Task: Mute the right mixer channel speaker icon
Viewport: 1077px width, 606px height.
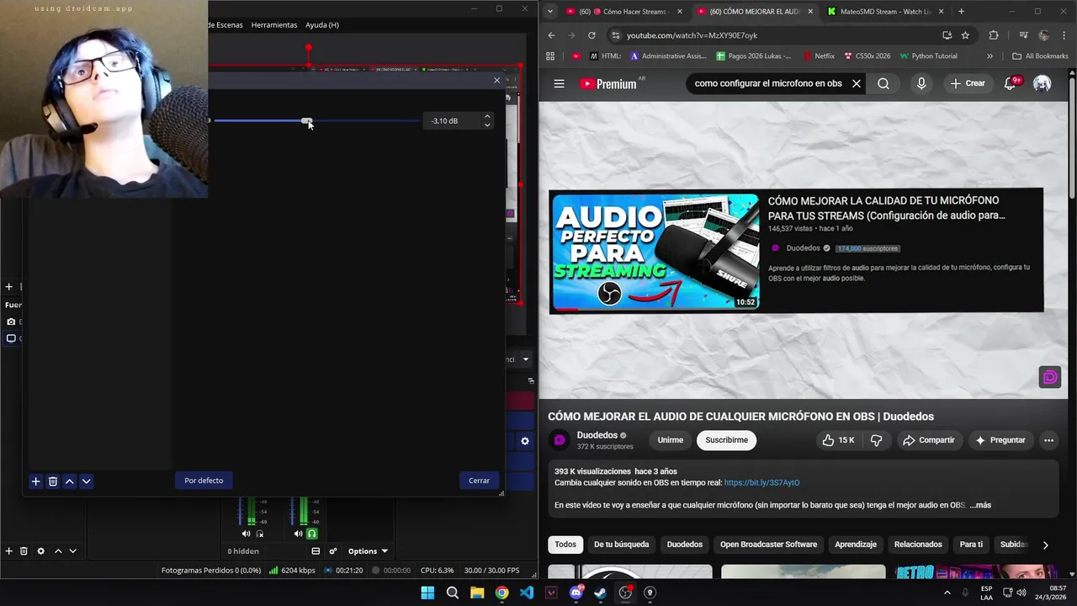Action: click(298, 534)
